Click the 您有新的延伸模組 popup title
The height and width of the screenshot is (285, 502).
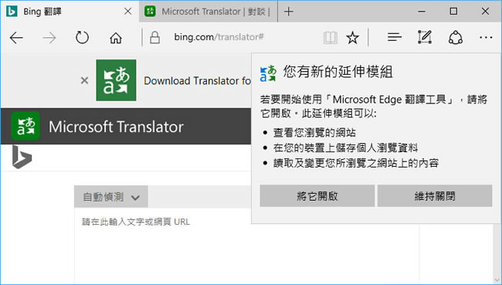click(337, 71)
